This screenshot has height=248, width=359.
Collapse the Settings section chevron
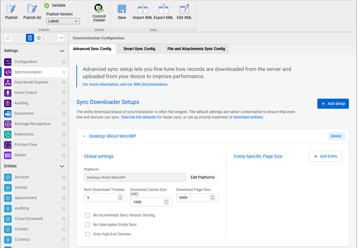click(62, 51)
